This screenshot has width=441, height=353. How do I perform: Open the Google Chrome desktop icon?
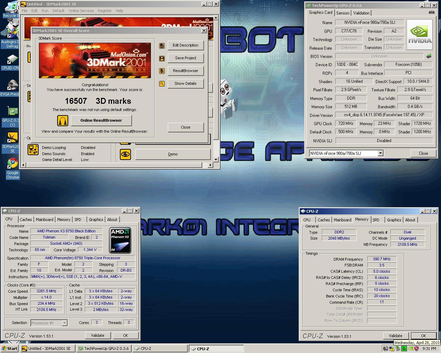click(13, 169)
